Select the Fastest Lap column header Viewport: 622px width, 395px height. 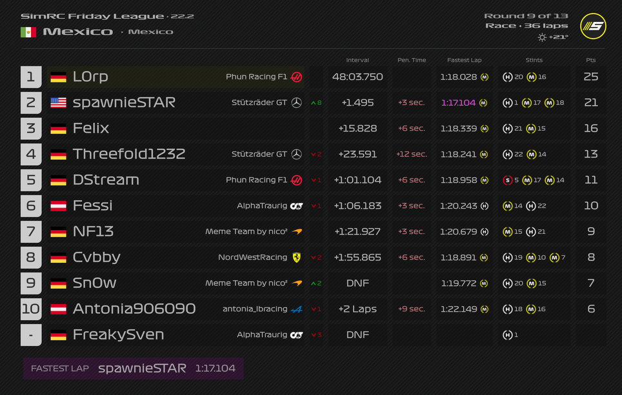tap(464, 60)
